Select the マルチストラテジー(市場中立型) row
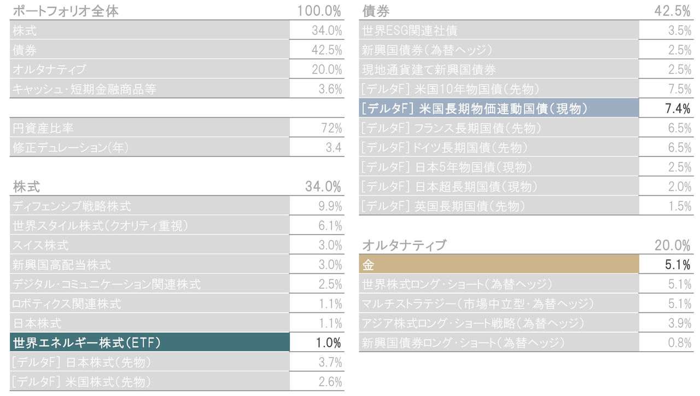Viewport: 700px width, 396px height. pos(526,304)
